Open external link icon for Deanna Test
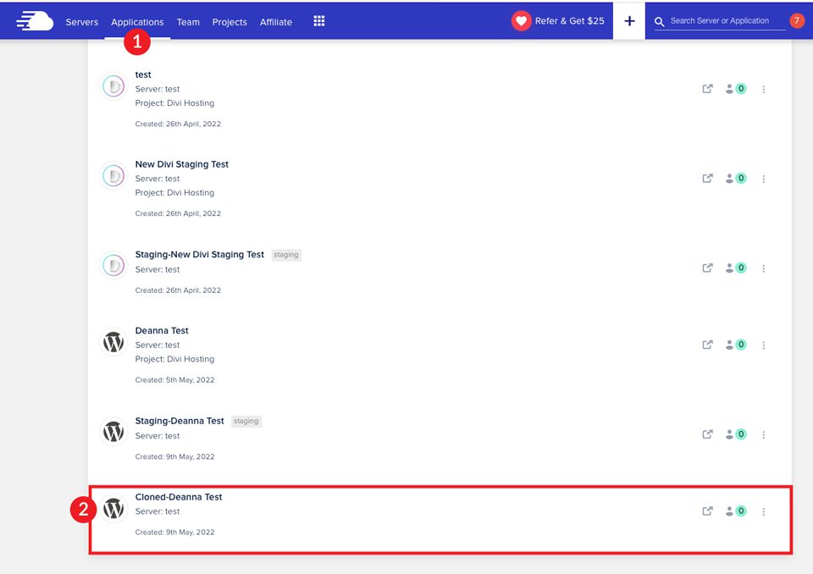The height and width of the screenshot is (574, 813). point(707,345)
